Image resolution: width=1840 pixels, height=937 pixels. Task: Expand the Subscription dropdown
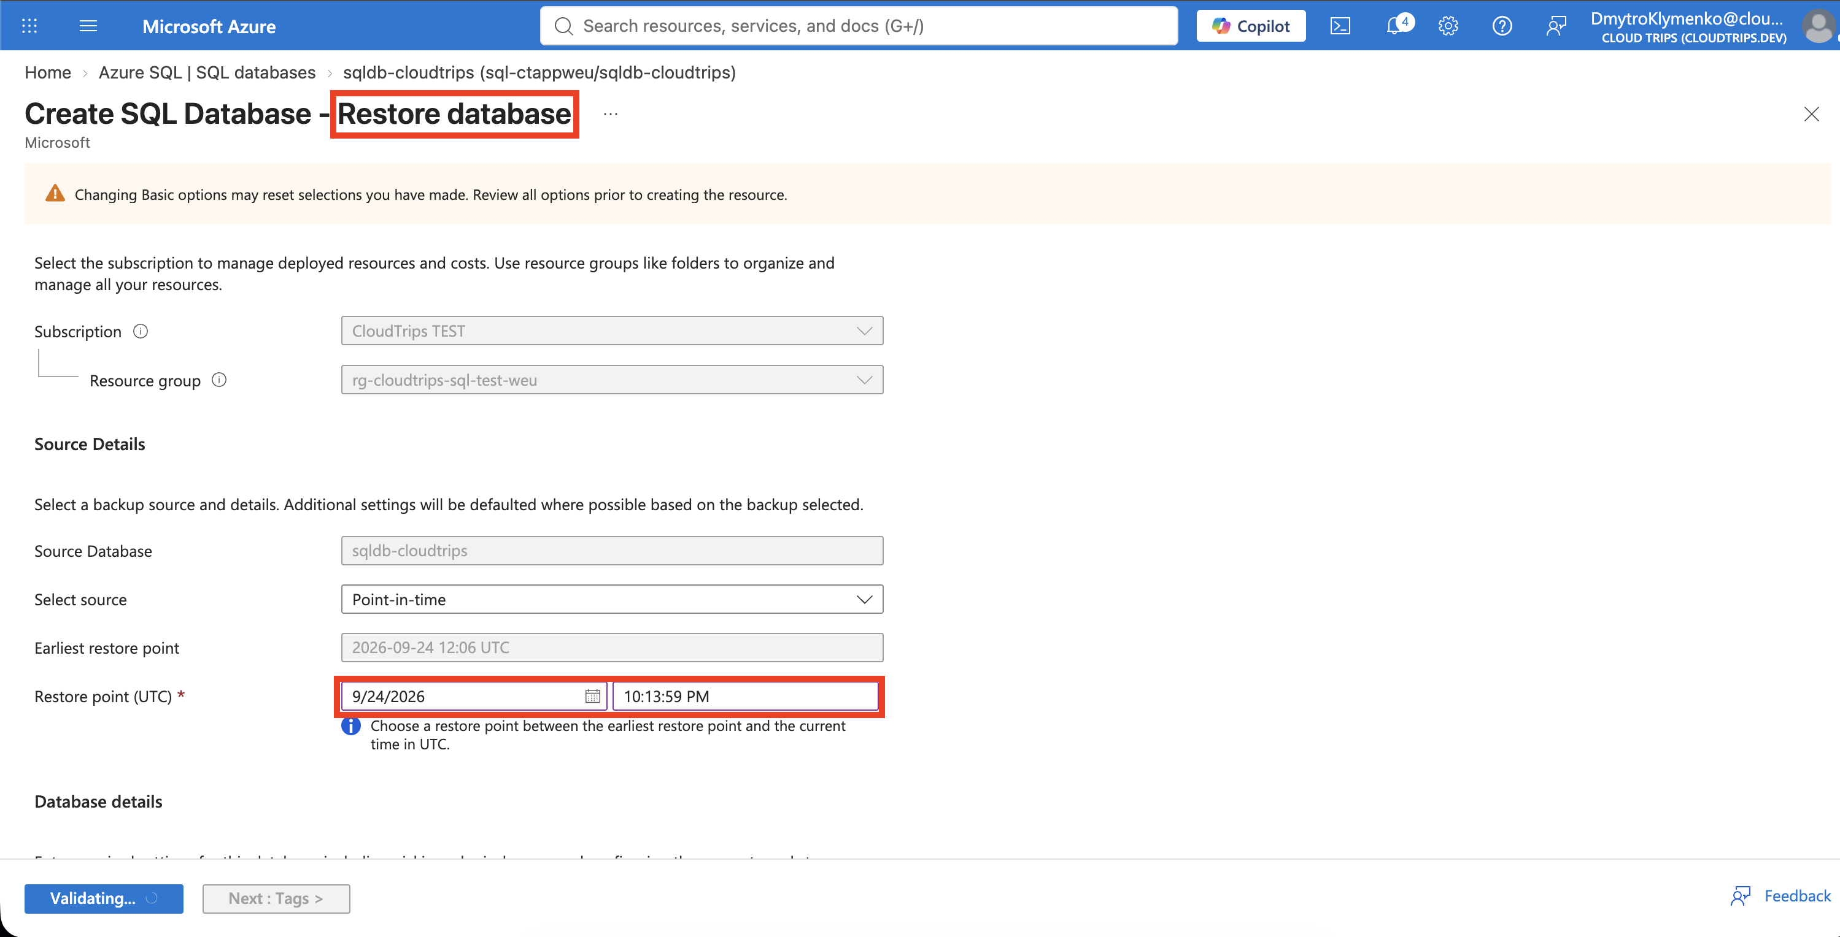tap(612, 331)
